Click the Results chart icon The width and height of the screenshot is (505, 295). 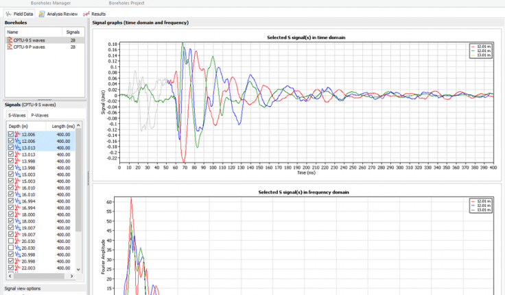pos(86,14)
